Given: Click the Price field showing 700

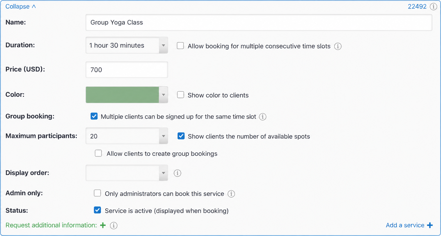Looking at the screenshot, I should [127, 70].
